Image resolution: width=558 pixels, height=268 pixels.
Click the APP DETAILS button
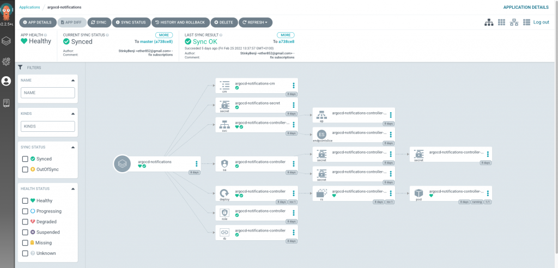pos(38,22)
